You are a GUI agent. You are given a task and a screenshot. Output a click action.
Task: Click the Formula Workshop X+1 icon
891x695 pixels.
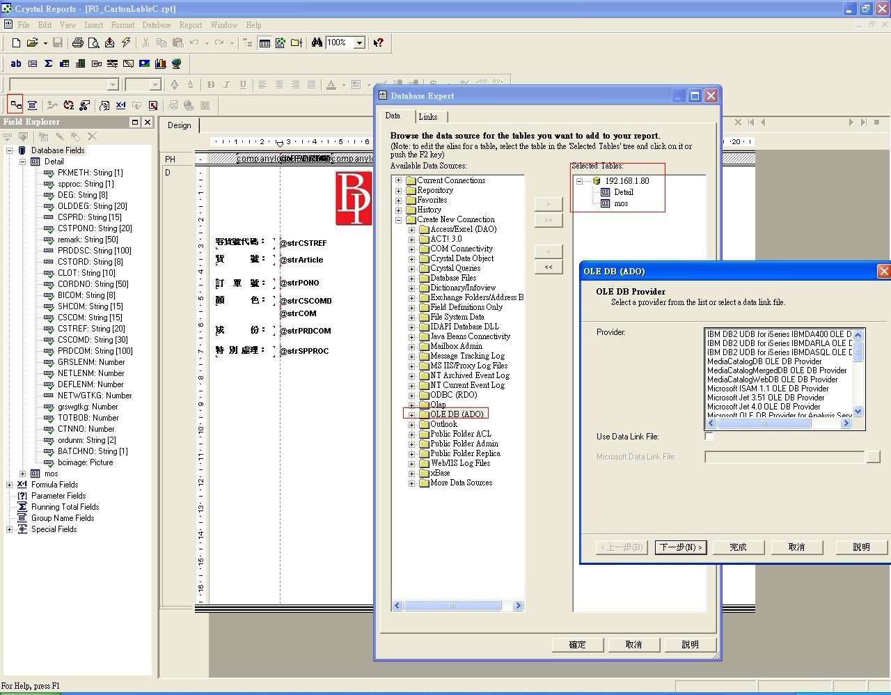click(x=120, y=105)
